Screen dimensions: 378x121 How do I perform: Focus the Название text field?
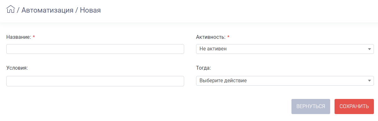[x=95, y=49]
